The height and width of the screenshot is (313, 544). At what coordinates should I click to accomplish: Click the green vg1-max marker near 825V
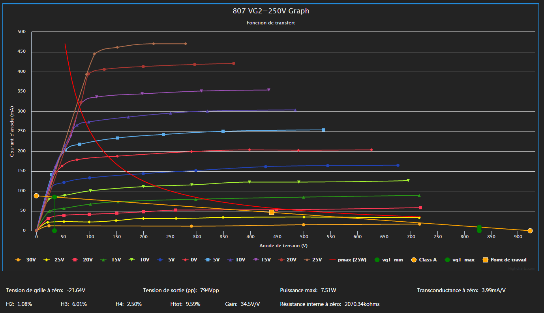pyautogui.click(x=479, y=228)
